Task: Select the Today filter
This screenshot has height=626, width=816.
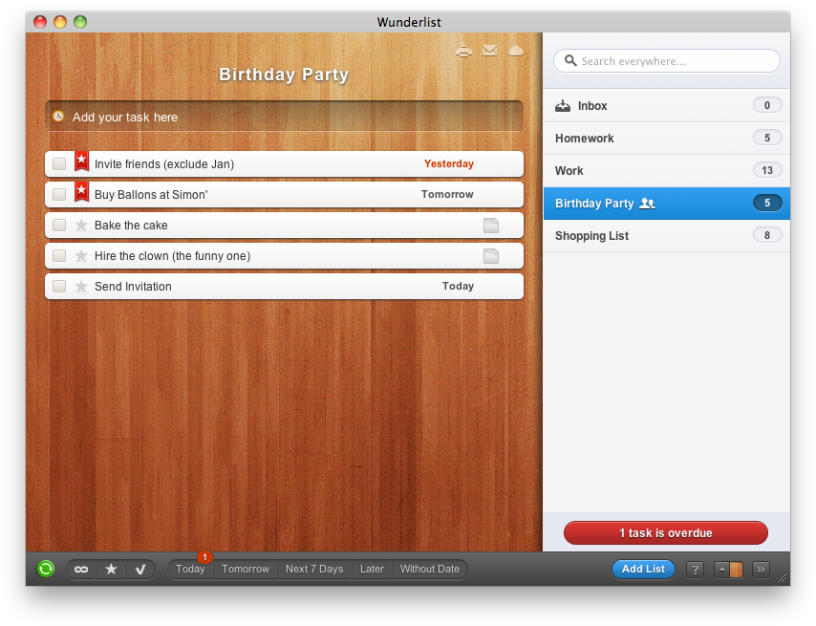Action: [x=190, y=570]
